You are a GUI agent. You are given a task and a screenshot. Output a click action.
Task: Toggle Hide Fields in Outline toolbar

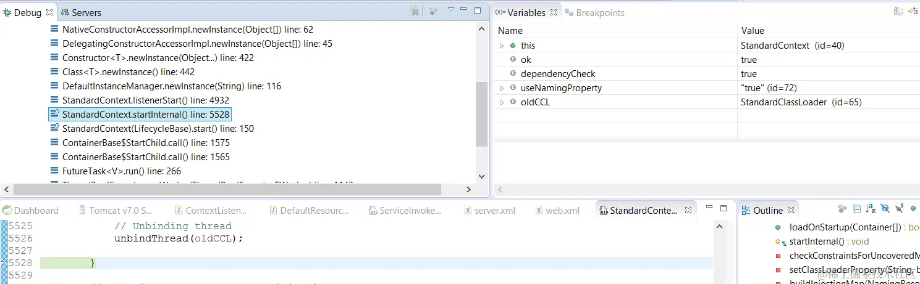point(885,209)
